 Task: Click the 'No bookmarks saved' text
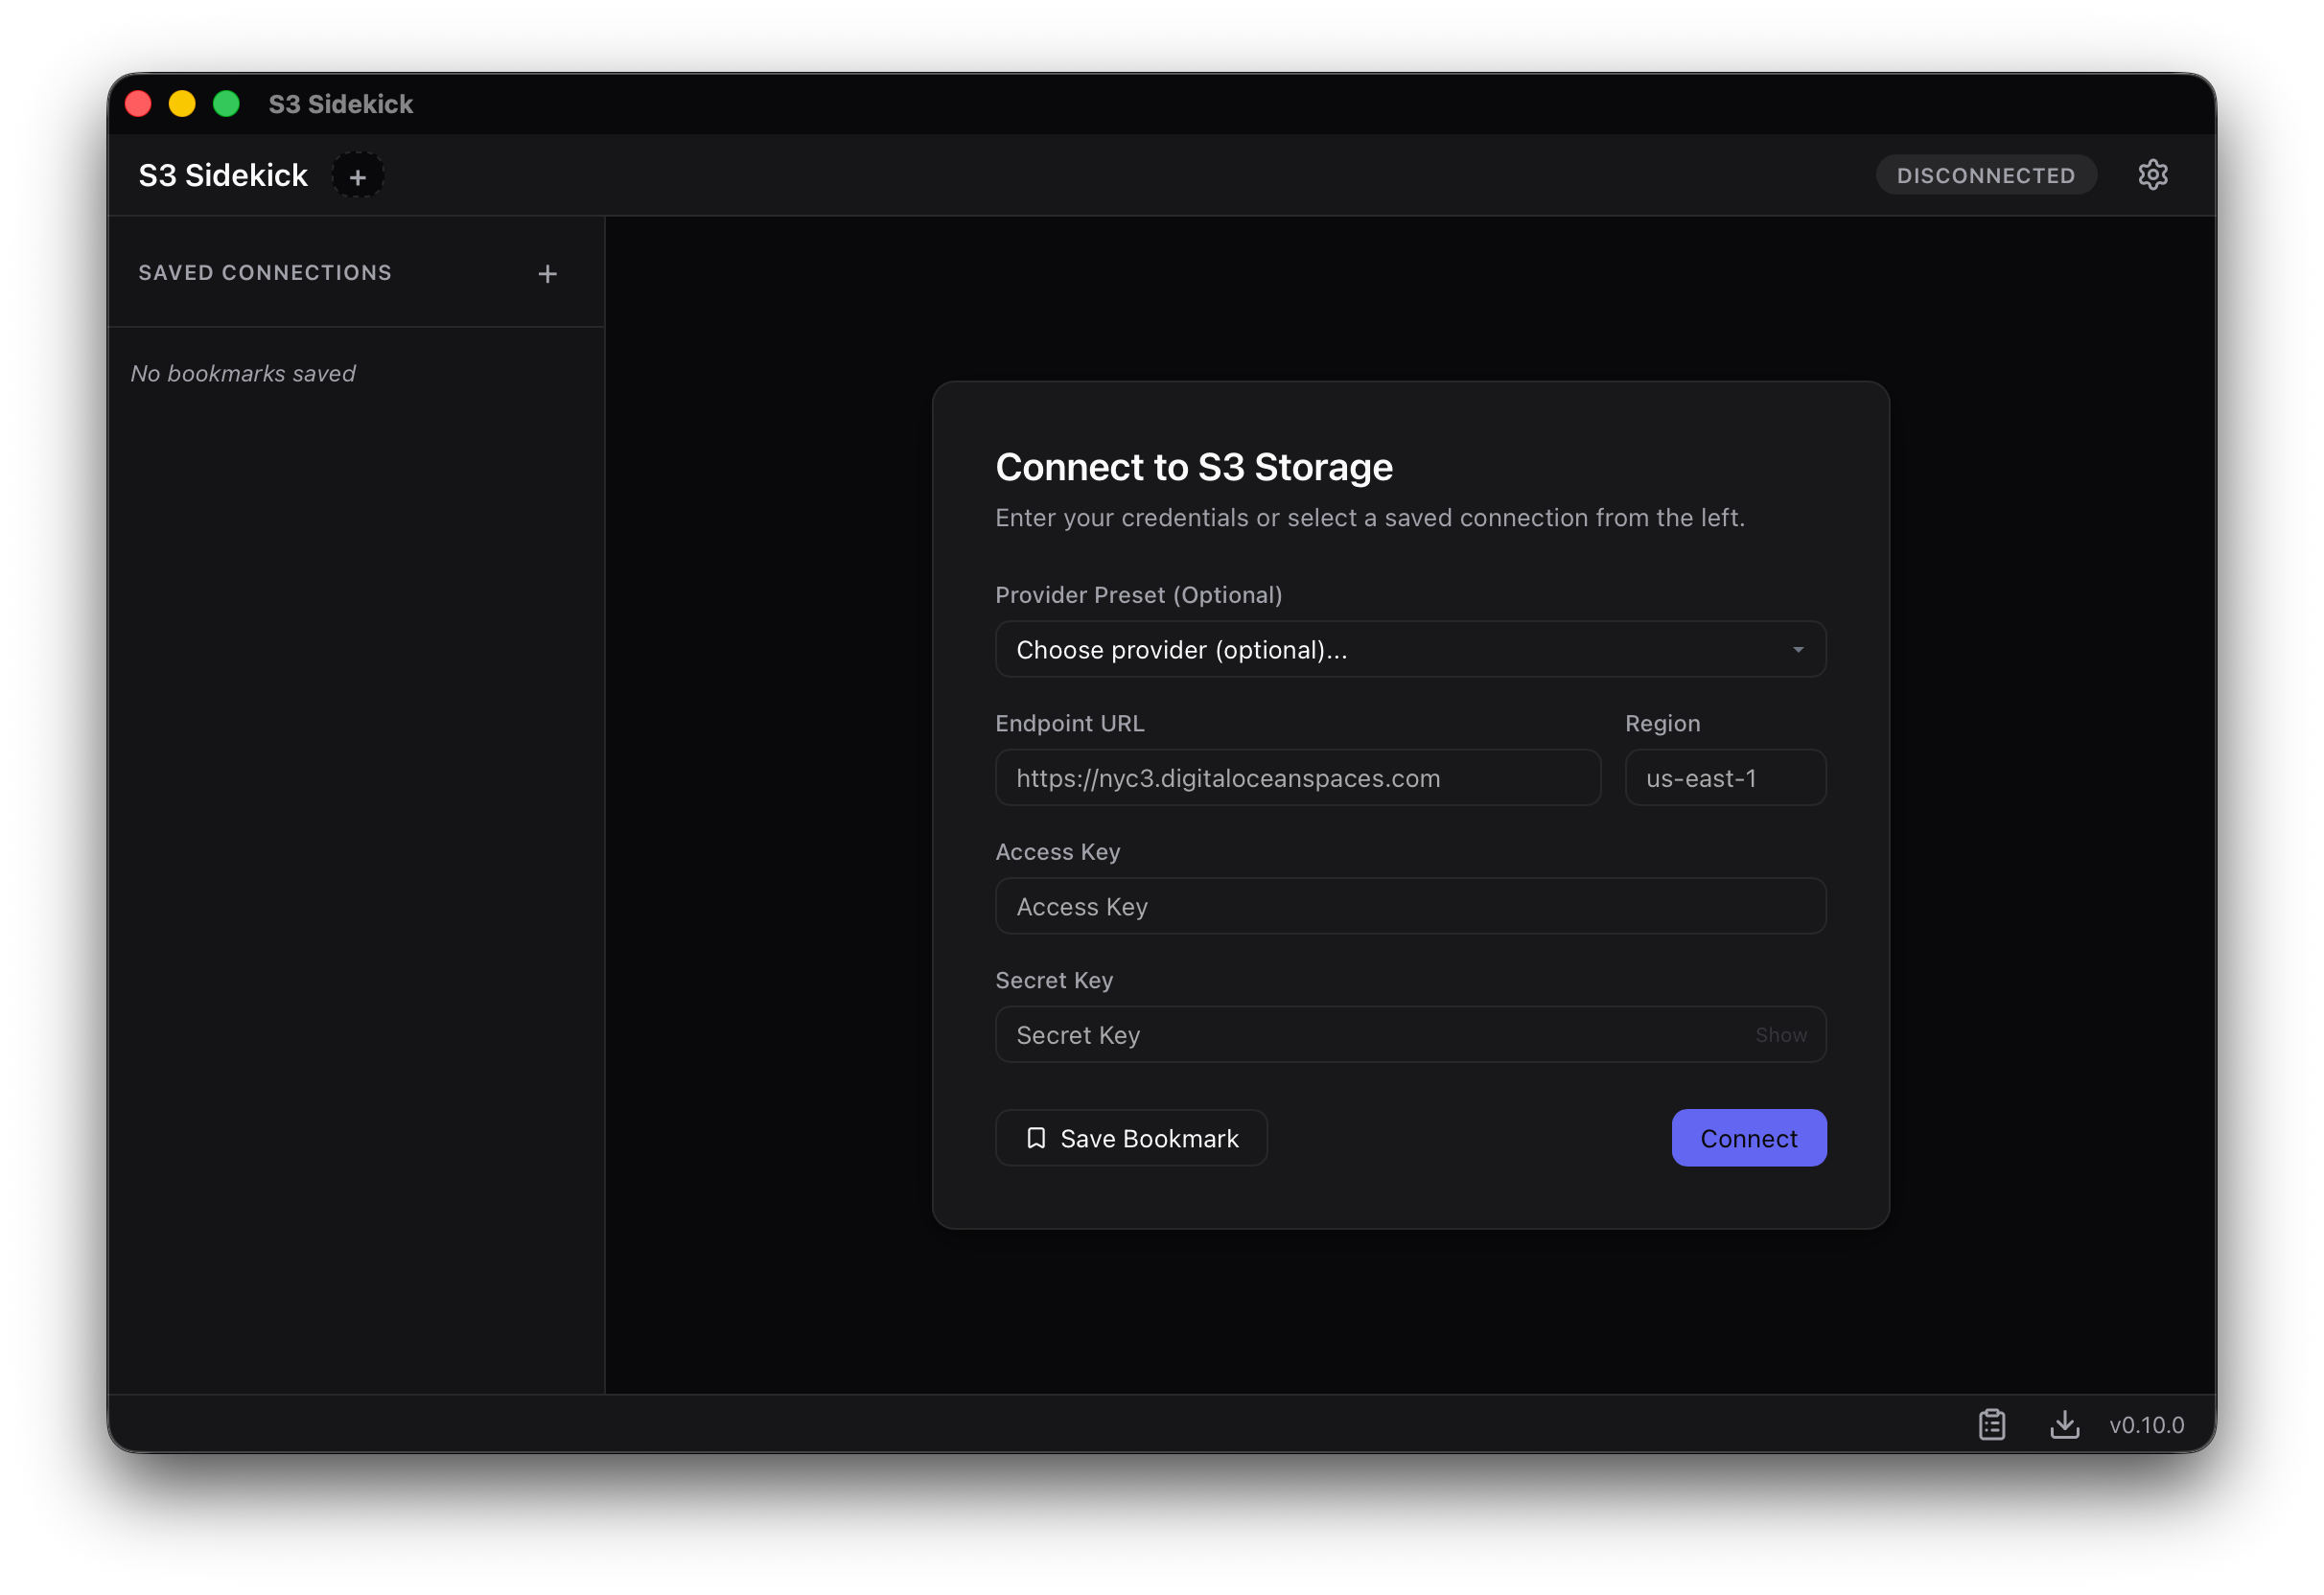(x=243, y=373)
